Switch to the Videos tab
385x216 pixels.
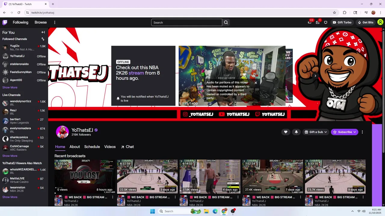pos(110,147)
